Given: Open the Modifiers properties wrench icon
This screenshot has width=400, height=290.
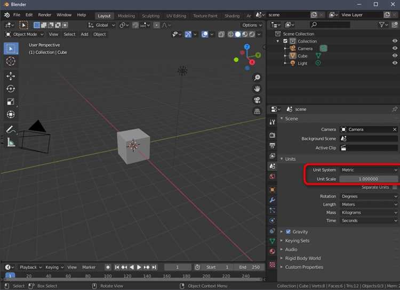Looking at the screenshot, I should (272, 200).
